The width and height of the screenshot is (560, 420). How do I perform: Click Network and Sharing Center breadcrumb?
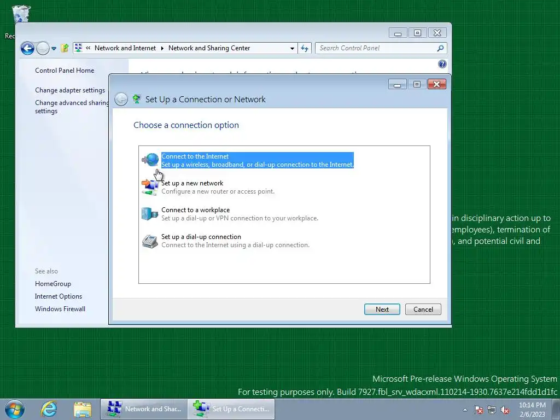click(x=209, y=48)
